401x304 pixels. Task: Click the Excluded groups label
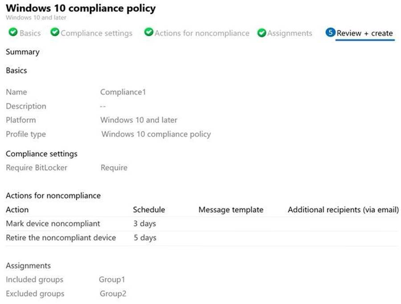coord(35,293)
